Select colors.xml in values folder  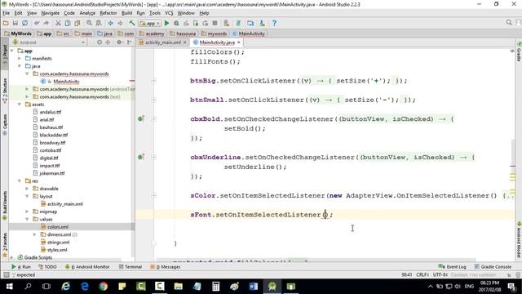point(58,227)
